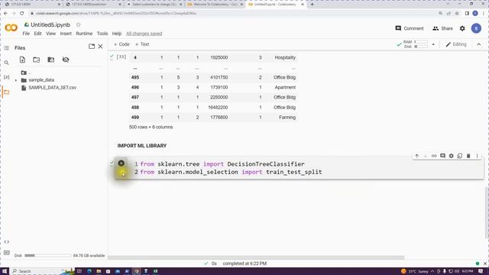Open the Colab logo home
The height and width of the screenshot is (275, 489).
11,28
